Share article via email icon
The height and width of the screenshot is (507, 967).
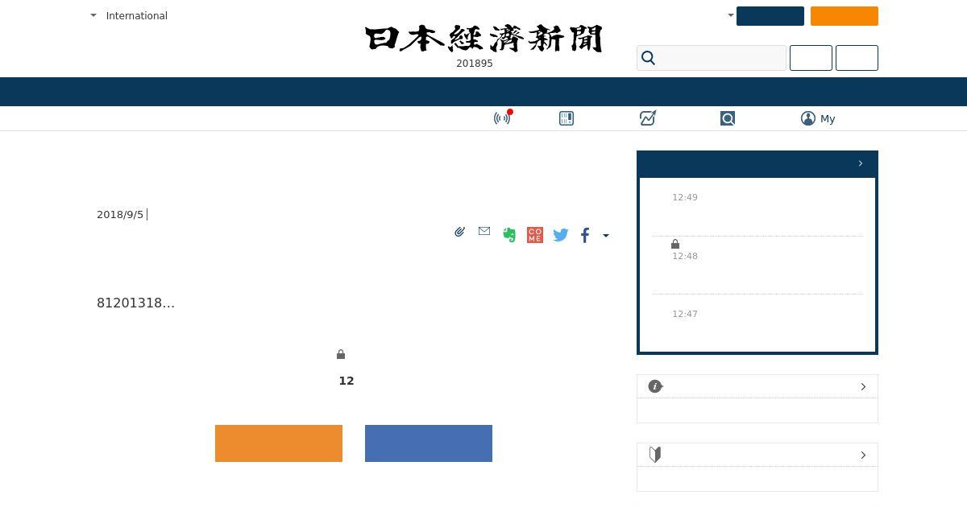tap(484, 231)
